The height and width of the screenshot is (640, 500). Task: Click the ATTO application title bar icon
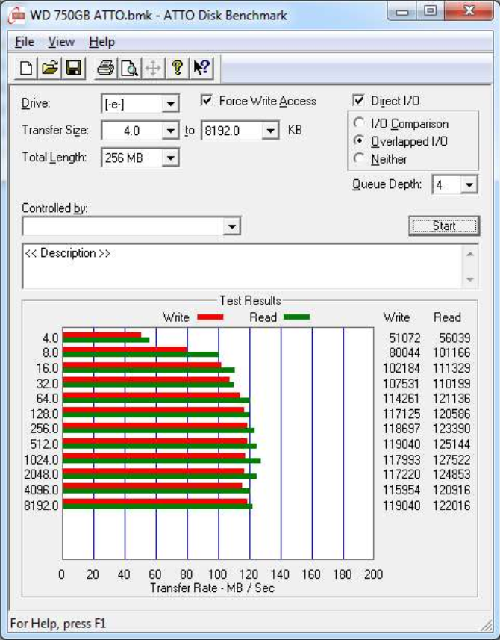pyautogui.click(x=16, y=16)
